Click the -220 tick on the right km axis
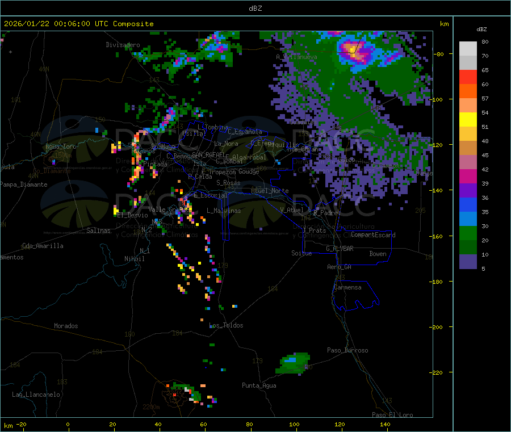Viewport: 511px width, 432px height. 437,373
